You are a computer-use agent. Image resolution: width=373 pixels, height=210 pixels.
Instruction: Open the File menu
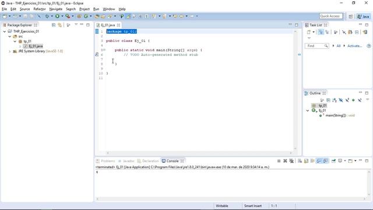pyautogui.click(x=4, y=9)
